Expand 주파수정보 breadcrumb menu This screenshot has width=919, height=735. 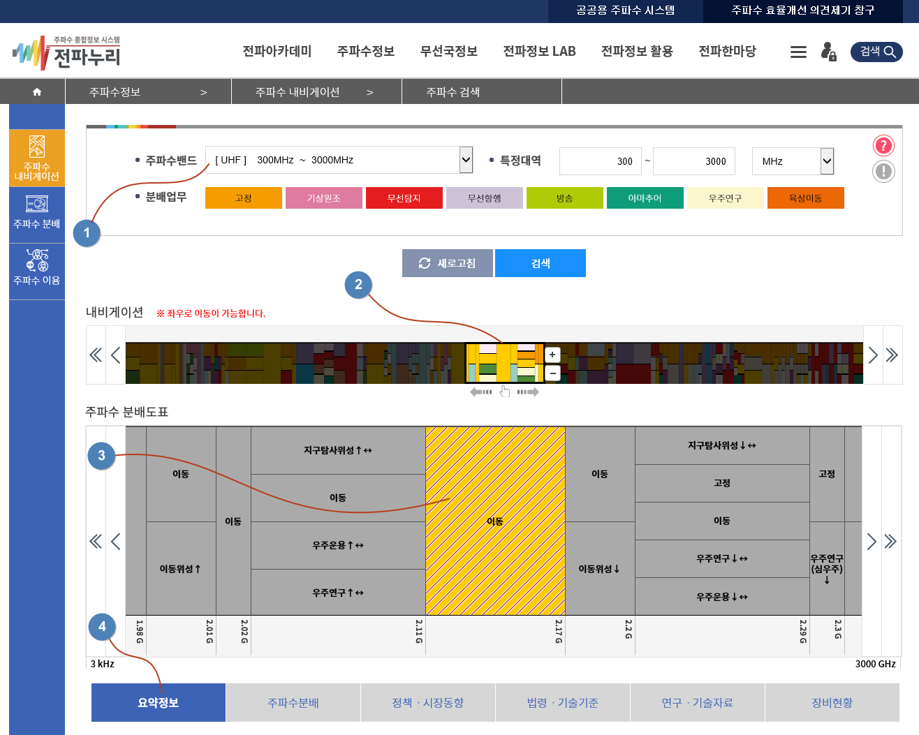click(x=148, y=91)
